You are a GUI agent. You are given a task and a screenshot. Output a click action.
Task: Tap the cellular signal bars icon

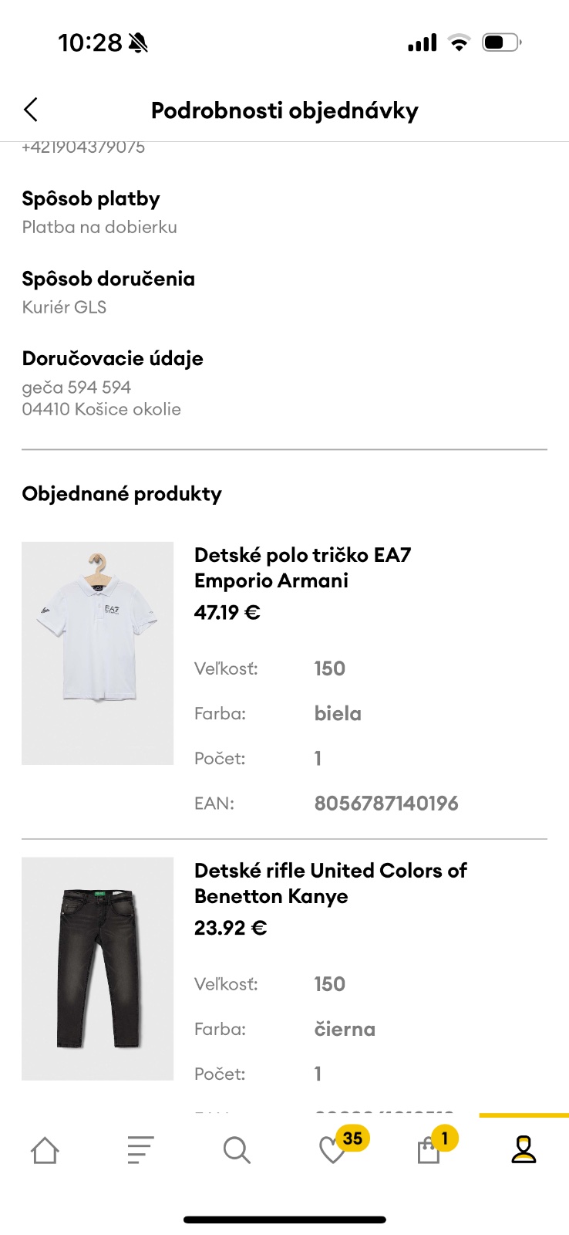(x=422, y=43)
